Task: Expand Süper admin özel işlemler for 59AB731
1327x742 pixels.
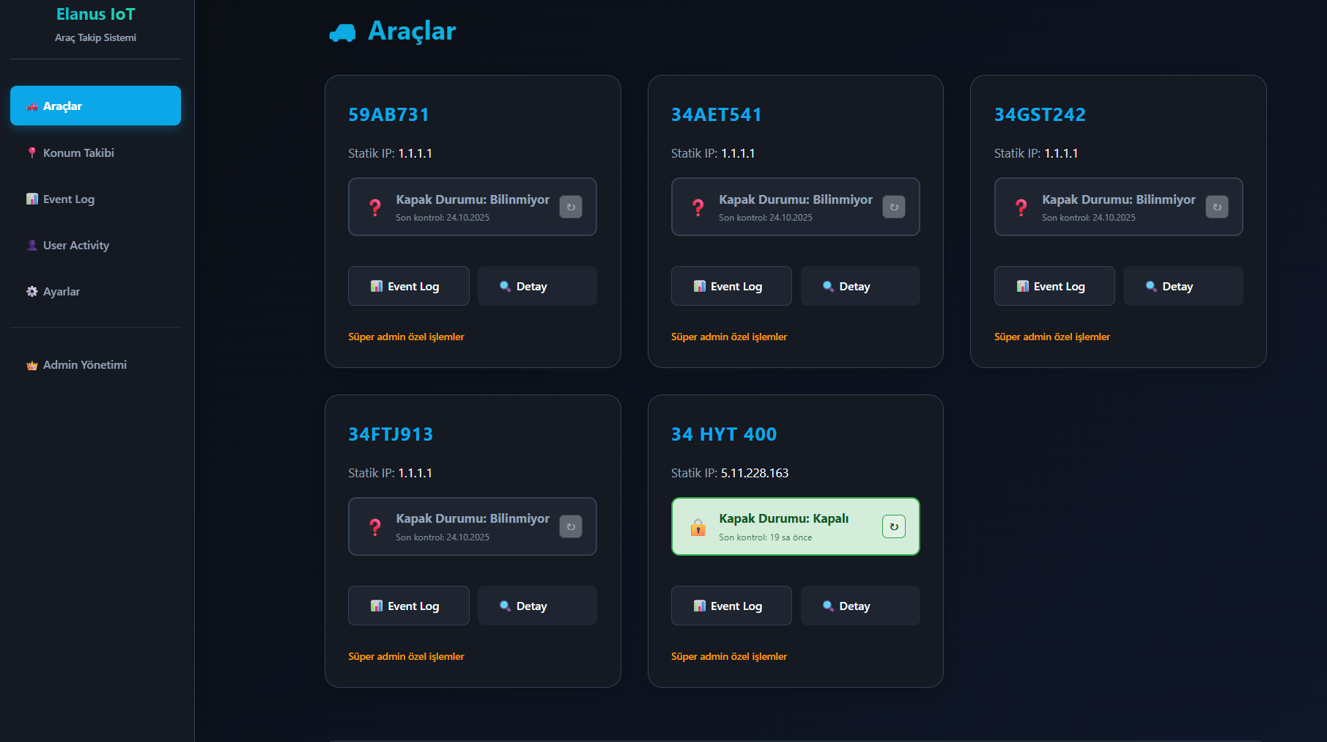Action: (x=406, y=337)
